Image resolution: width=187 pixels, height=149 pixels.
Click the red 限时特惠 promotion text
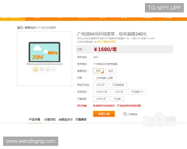click(x=117, y=106)
